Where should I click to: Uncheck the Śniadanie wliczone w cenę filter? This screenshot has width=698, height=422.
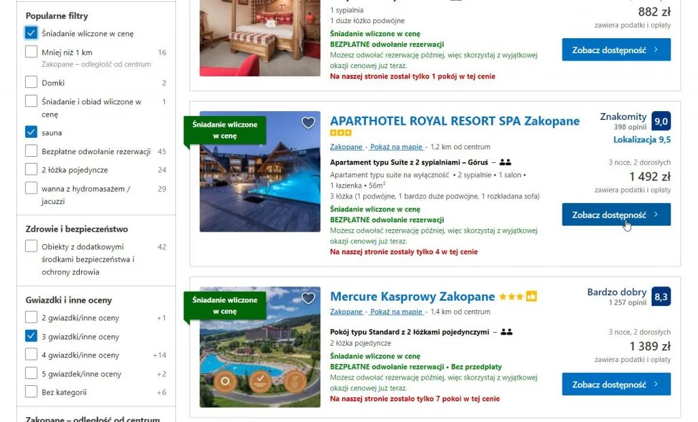point(31,32)
